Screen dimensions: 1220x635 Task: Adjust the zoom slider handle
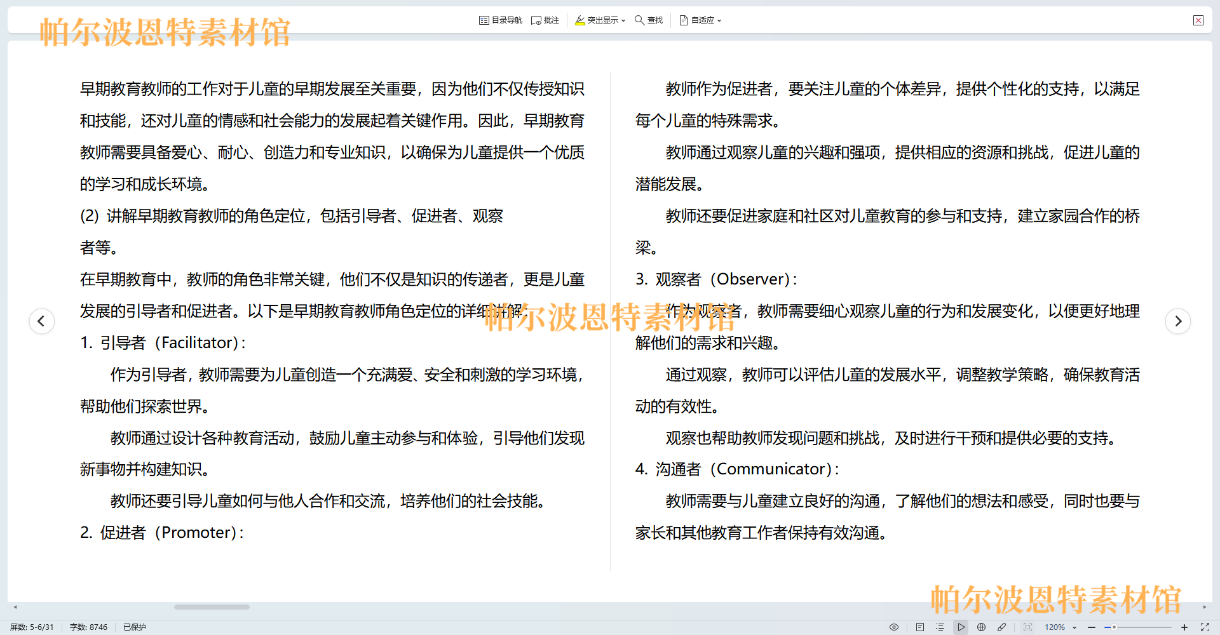click(1114, 627)
